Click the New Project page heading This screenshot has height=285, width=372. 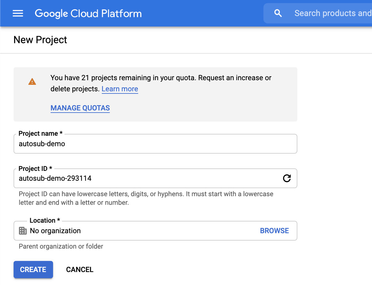click(40, 40)
